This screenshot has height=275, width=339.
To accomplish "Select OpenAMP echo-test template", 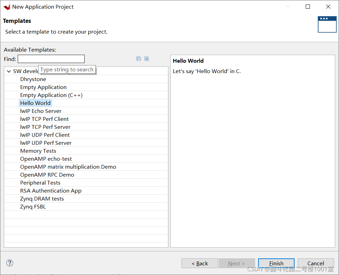I will [46, 159].
